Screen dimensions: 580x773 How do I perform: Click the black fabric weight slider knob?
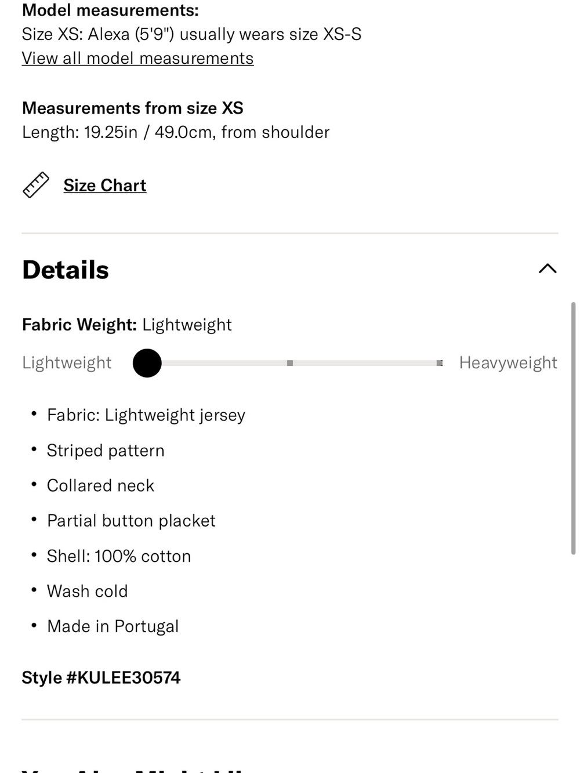point(147,363)
